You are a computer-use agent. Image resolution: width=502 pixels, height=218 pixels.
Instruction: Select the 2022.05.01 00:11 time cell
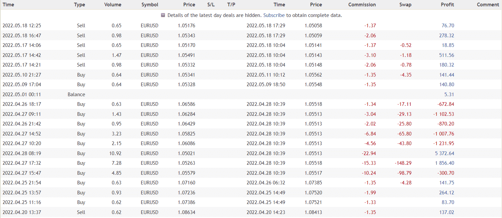click(22, 95)
